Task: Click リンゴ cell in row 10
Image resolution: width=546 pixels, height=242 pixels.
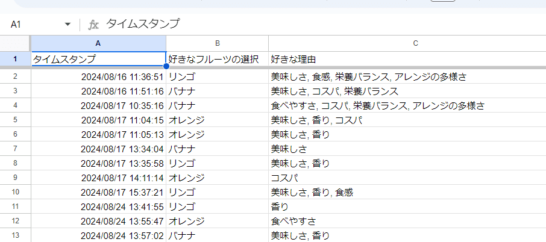Action: pos(218,192)
